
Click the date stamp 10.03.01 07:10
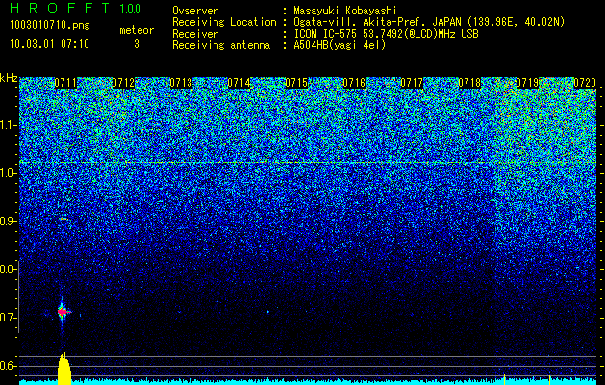tap(49, 44)
